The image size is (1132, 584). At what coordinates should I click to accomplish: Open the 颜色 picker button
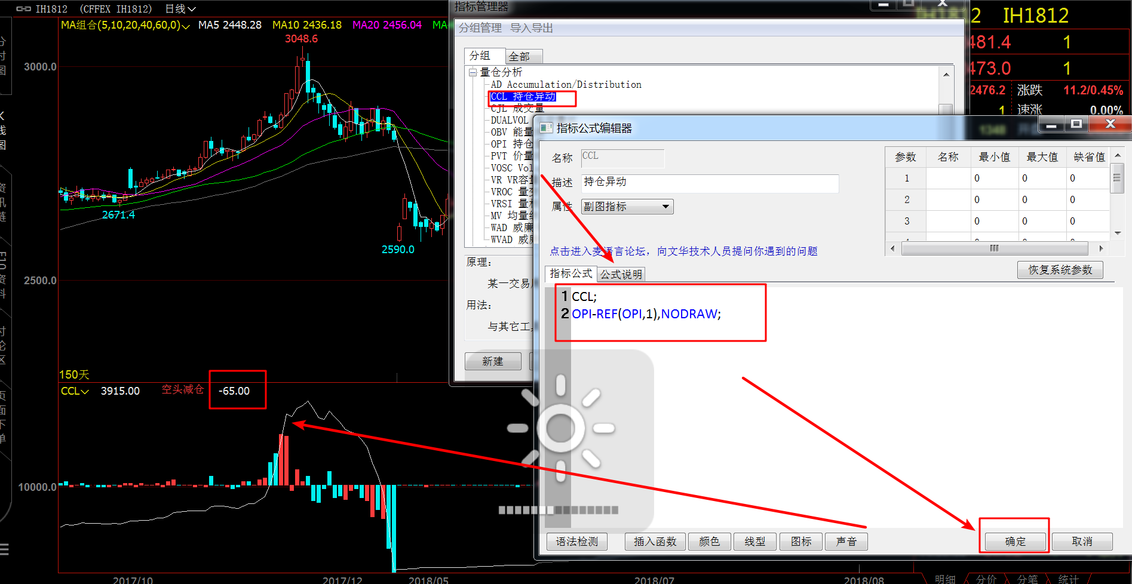click(709, 542)
